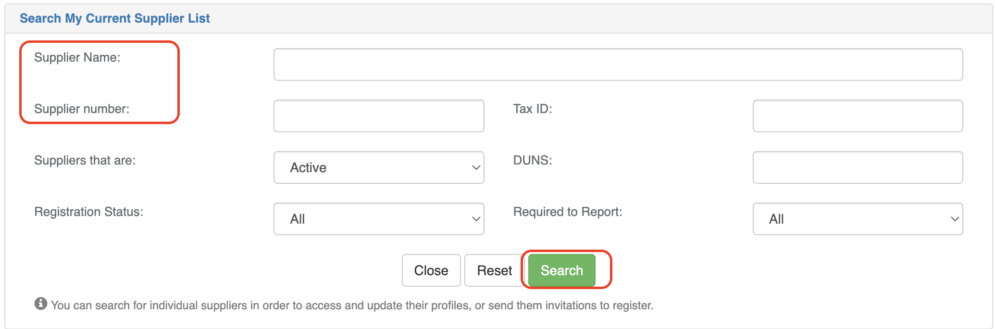This screenshot has height=329, width=995.
Task: Click the DUNS label
Action: click(x=533, y=160)
